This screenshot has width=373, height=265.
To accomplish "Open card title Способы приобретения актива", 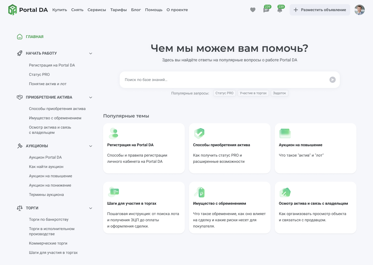I will pyautogui.click(x=221, y=145).
